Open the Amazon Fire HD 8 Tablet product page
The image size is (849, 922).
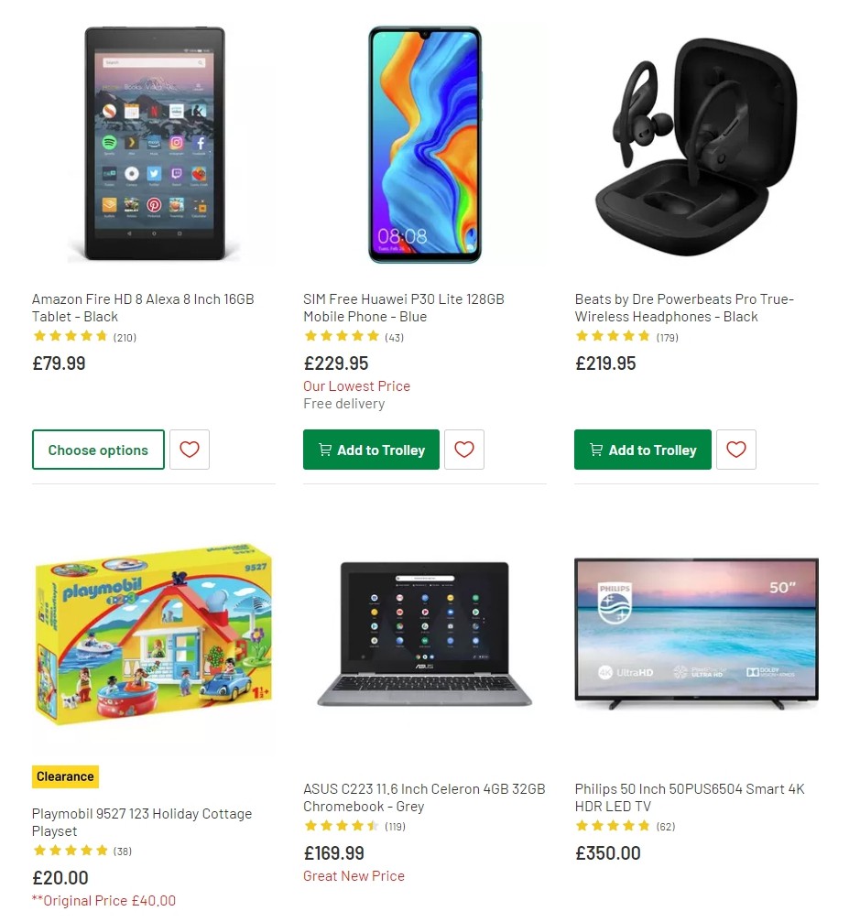tap(142, 308)
